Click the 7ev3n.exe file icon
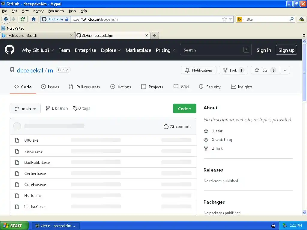The image size is (307, 230). (x=17, y=151)
